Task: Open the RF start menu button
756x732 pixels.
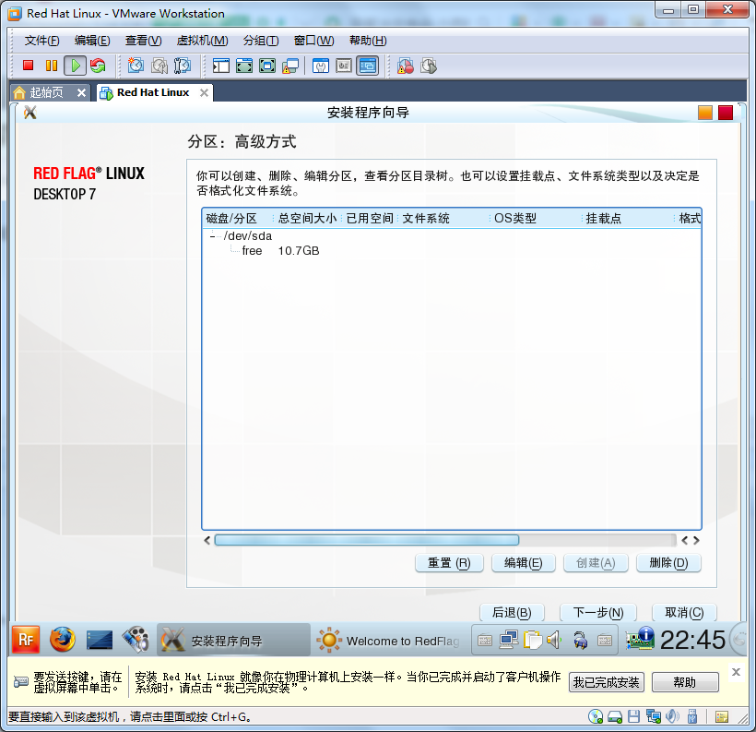Action: click(x=26, y=640)
